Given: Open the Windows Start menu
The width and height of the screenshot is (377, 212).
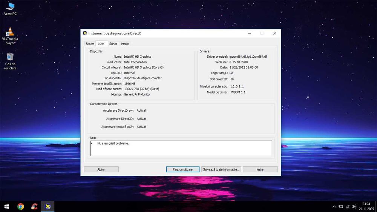Looking at the screenshot, I should click(7, 206).
